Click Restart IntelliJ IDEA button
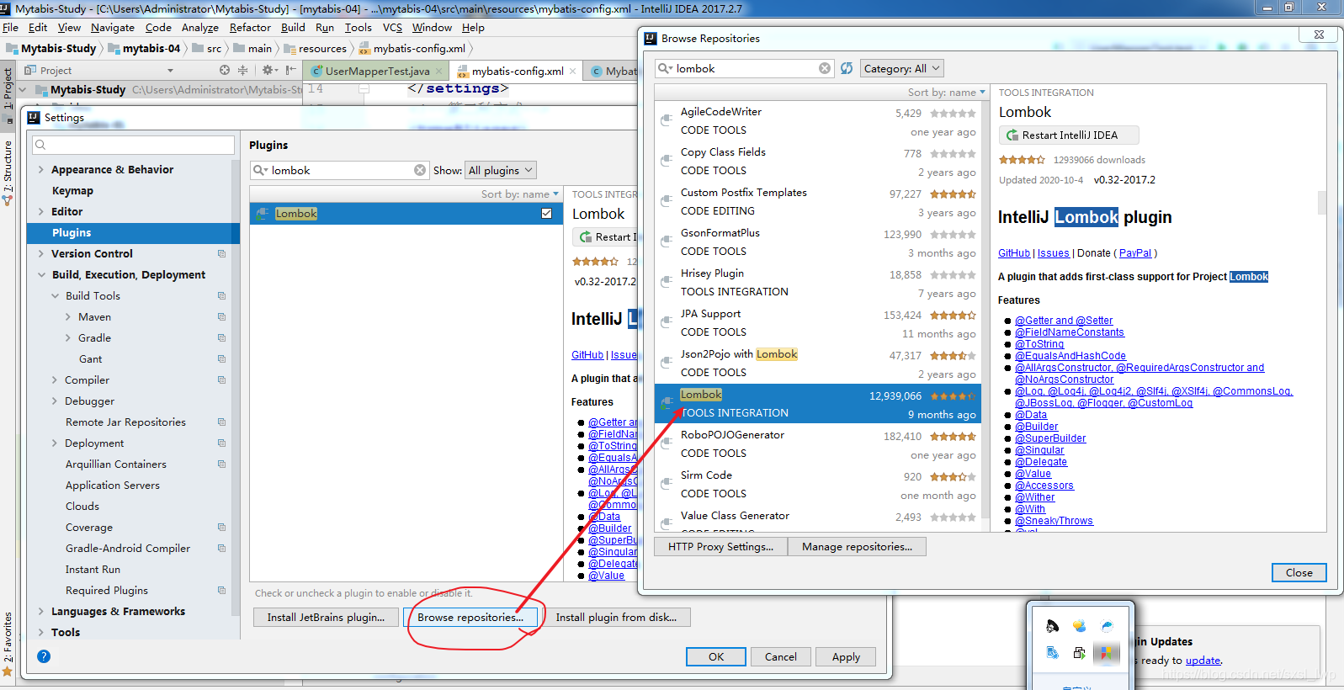Screen dimensions: 1344x690 (x=1069, y=135)
